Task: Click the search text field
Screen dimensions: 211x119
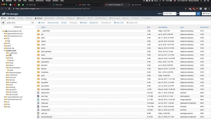Action: (x=188, y=14)
